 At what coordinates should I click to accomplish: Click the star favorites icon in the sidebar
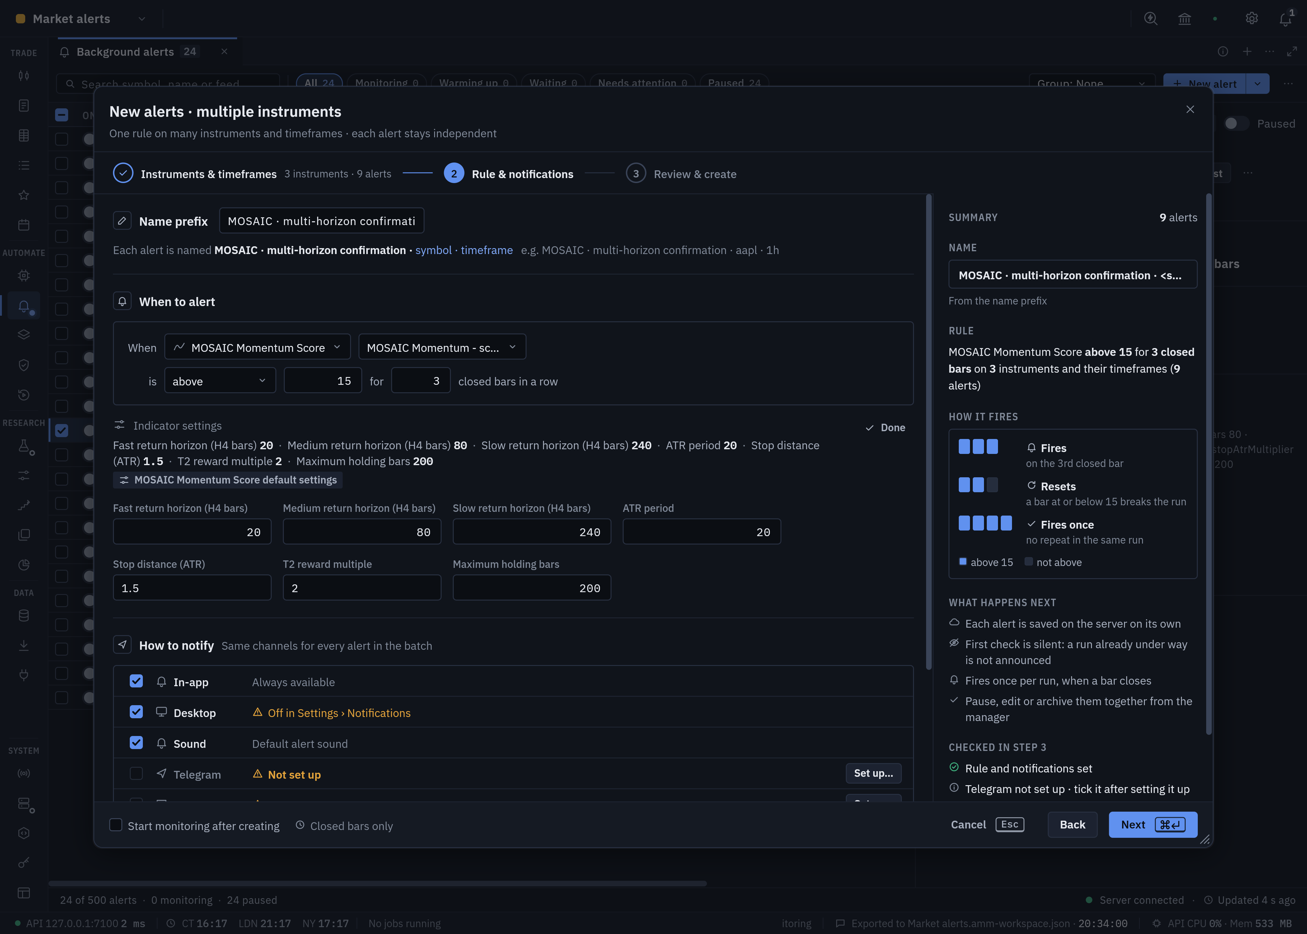(24, 195)
